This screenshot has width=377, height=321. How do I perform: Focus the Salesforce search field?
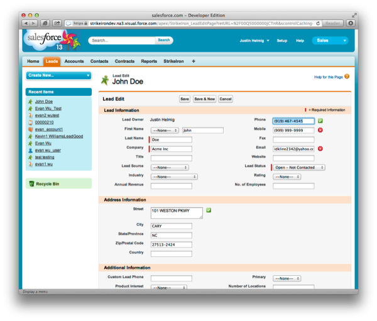pos(122,40)
